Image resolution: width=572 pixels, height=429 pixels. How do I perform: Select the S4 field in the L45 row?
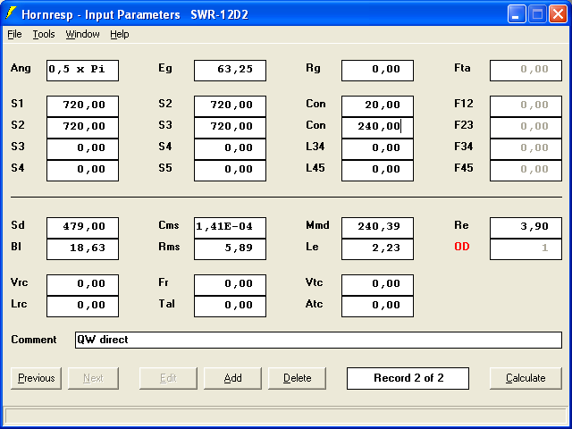[82, 171]
